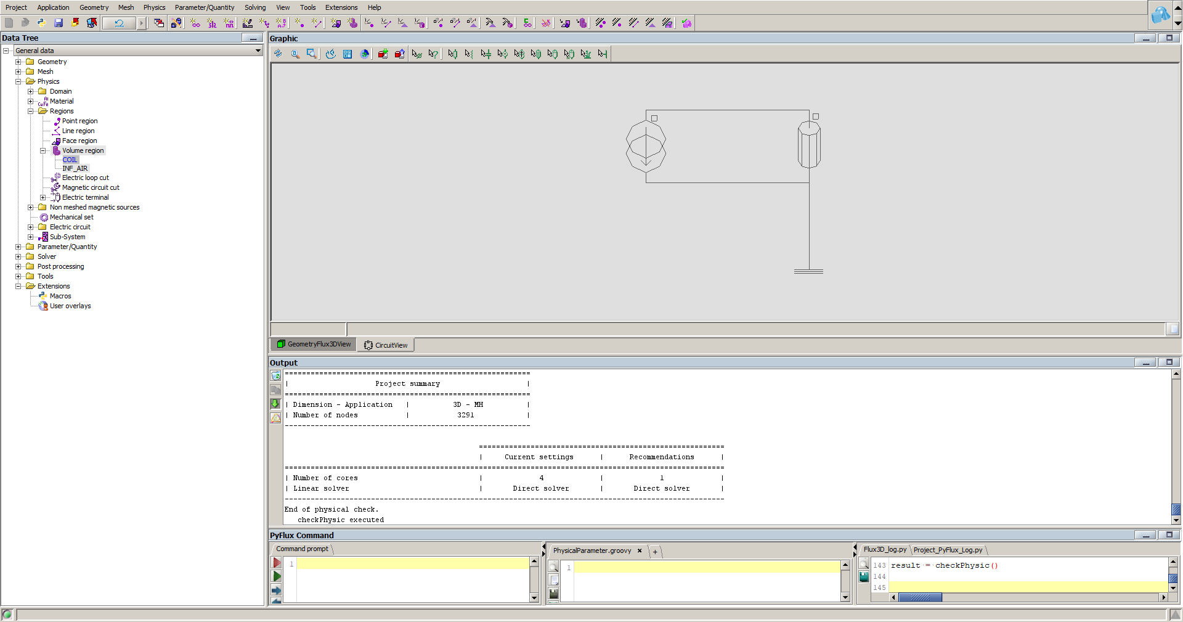Open the Extensions menu
This screenshot has height=622, width=1183.
[x=341, y=7]
